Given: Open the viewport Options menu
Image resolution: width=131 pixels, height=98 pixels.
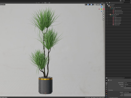Looking at the screenshot, I should point(102,3).
